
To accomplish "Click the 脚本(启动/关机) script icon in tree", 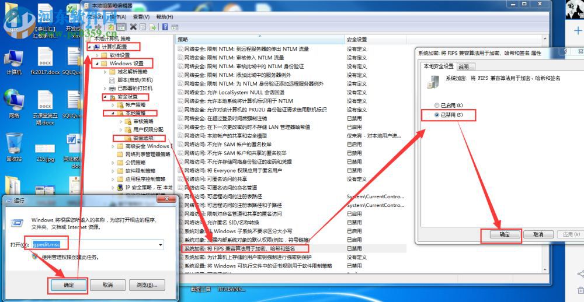I will [112, 80].
